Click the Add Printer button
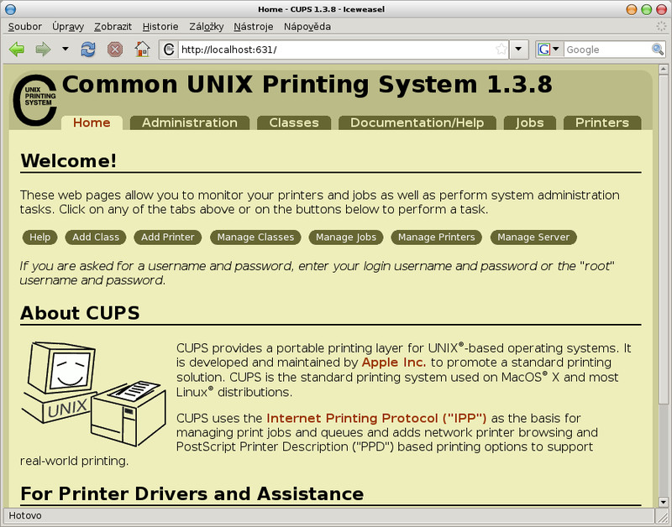Image resolution: width=672 pixels, height=527 pixels. 167,237
